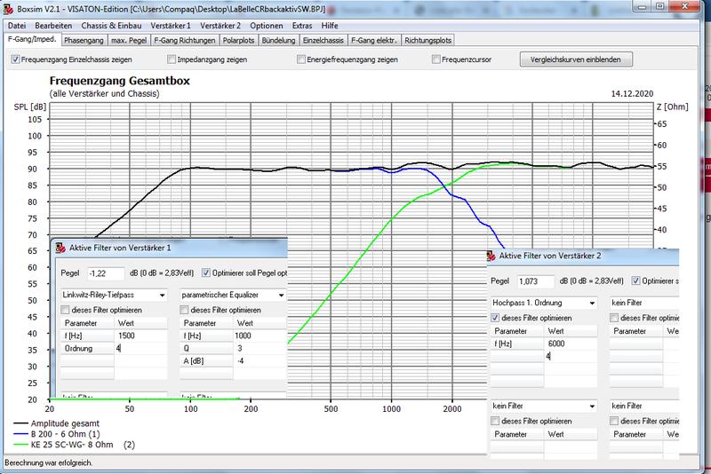Screen dimensions: 711x474
Task: Click the Aktive Filter von Verstärker 1 window icon
Action: pos(60,246)
